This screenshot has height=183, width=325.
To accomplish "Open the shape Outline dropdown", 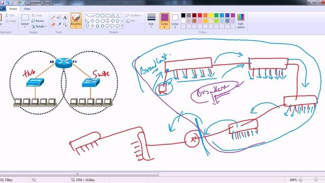I will [134, 16].
